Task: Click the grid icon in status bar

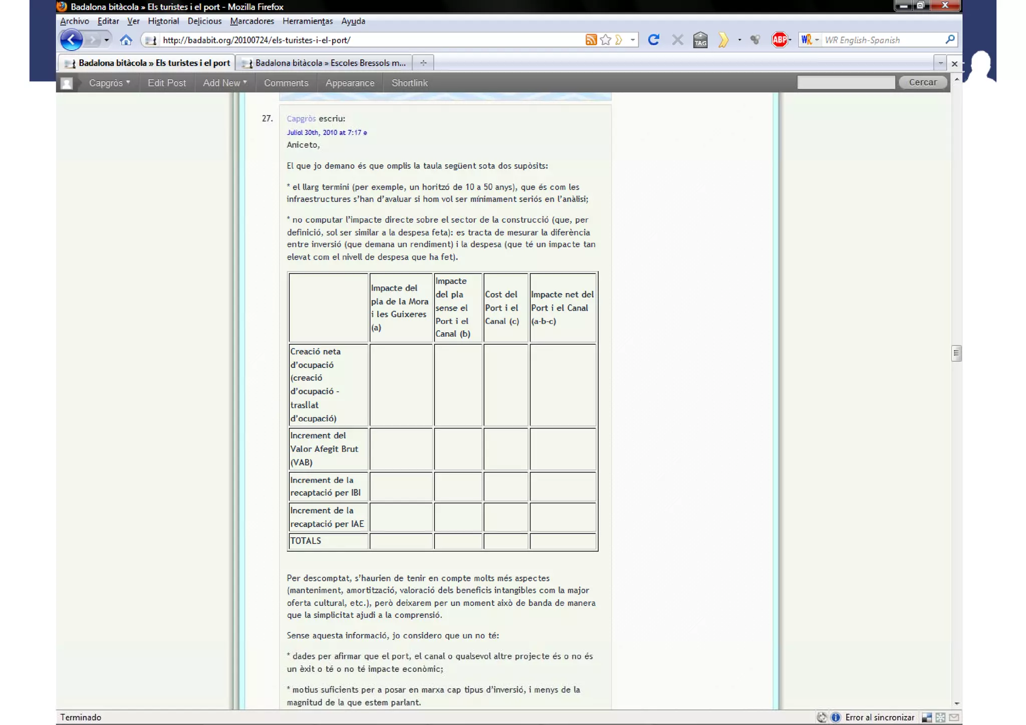Action: coord(940,718)
